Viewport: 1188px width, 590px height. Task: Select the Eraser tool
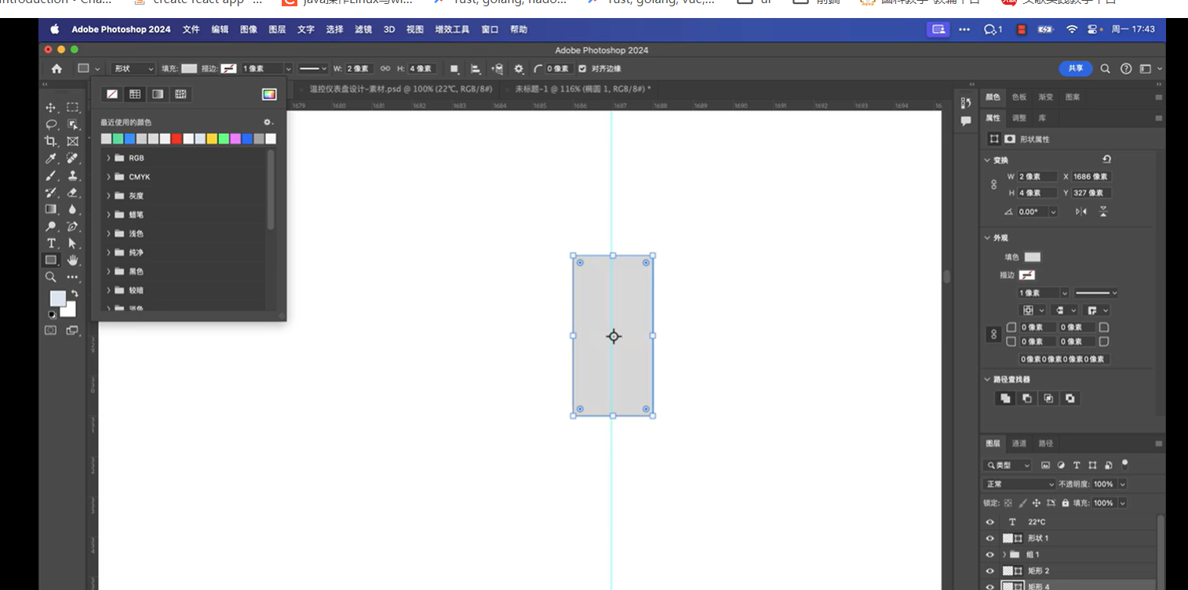click(x=73, y=193)
